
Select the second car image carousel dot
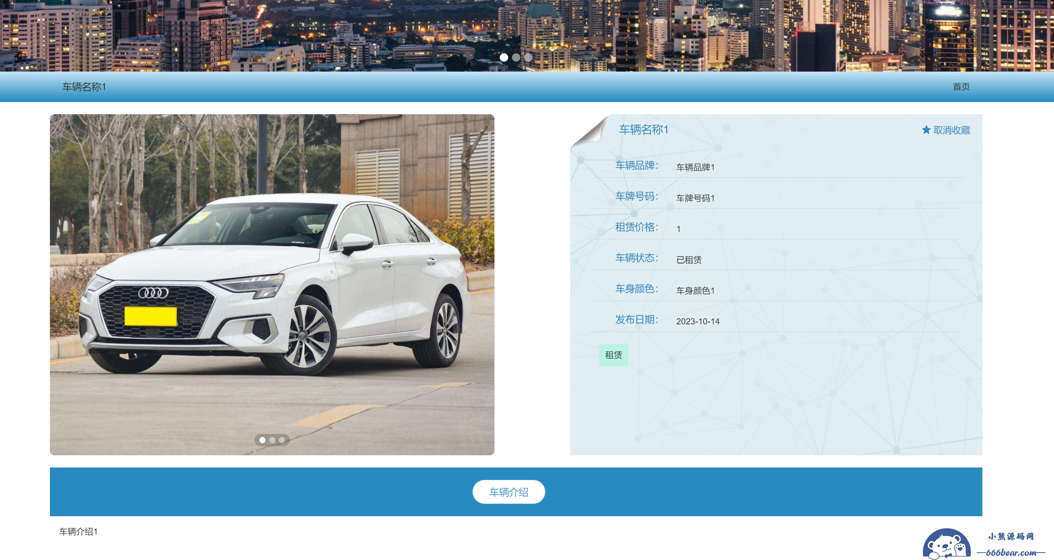(272, 440)
